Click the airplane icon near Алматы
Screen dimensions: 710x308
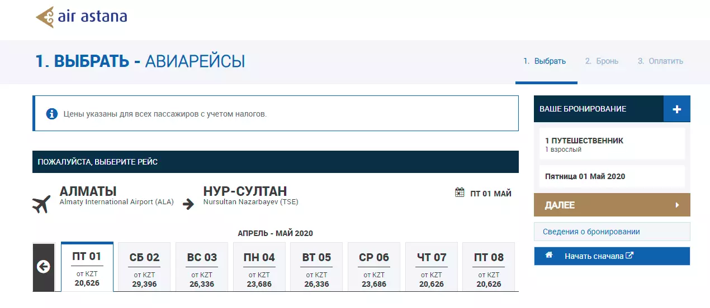tap(41, 204)
